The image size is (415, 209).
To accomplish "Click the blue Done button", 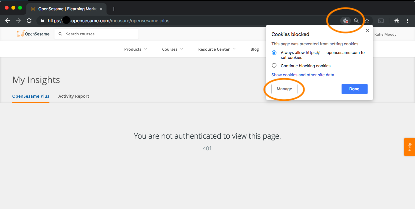I will point(354,89).
